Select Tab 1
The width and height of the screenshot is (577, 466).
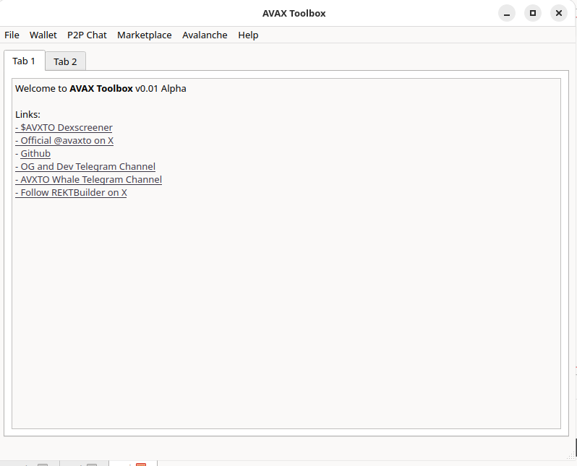(24, 61)
